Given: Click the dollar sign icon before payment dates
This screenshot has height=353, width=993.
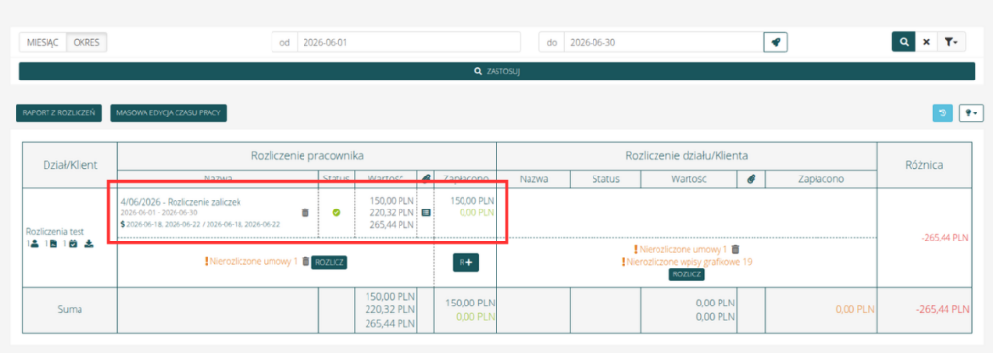Looking at the screenshot, I should tap(123, 224).
